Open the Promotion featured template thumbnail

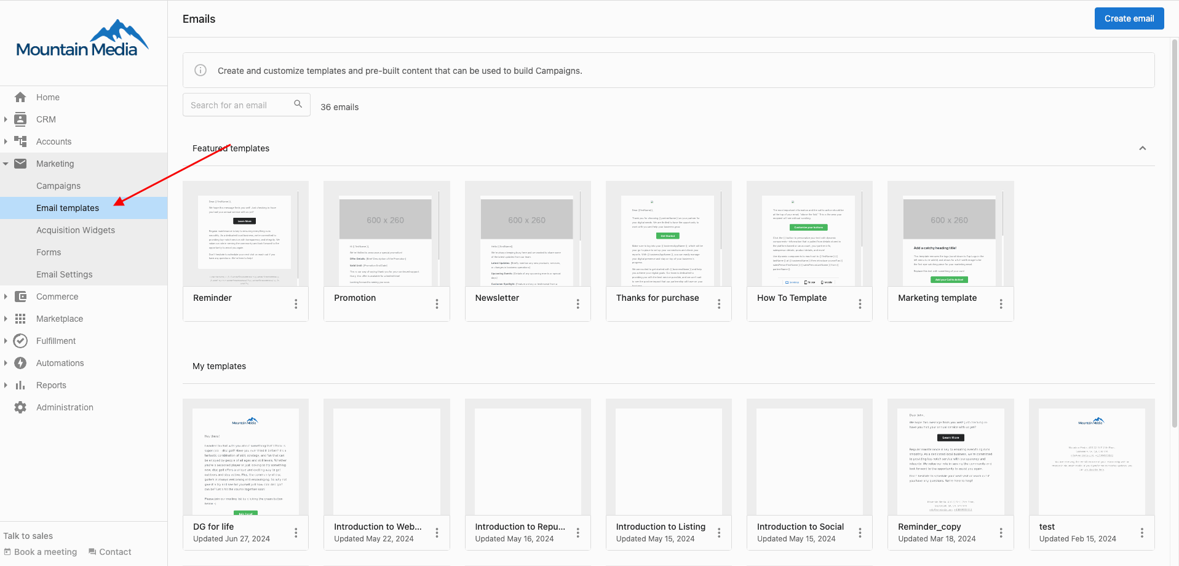click(387, 234)
